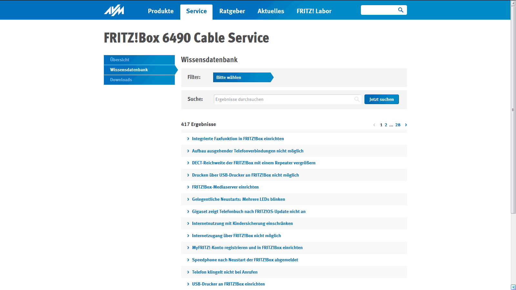
Task: Open Aufbau ausgehender Telefonverbindungen nicht möglich
Action: tap(248, 151)
